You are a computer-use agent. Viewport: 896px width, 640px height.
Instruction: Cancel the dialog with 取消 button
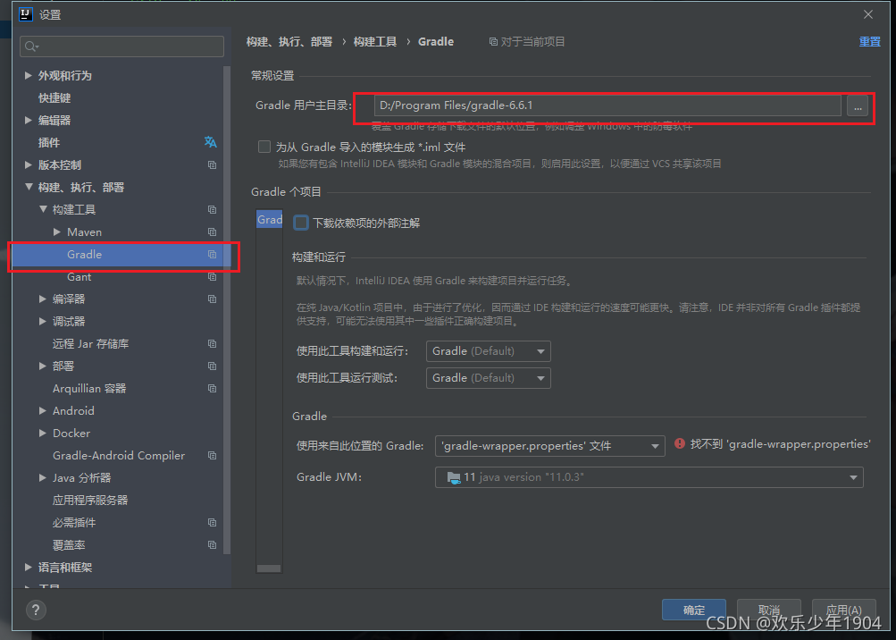pos(768,610)
